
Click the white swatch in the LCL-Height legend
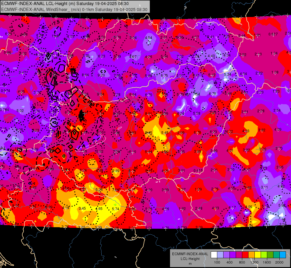coord(214,255)
